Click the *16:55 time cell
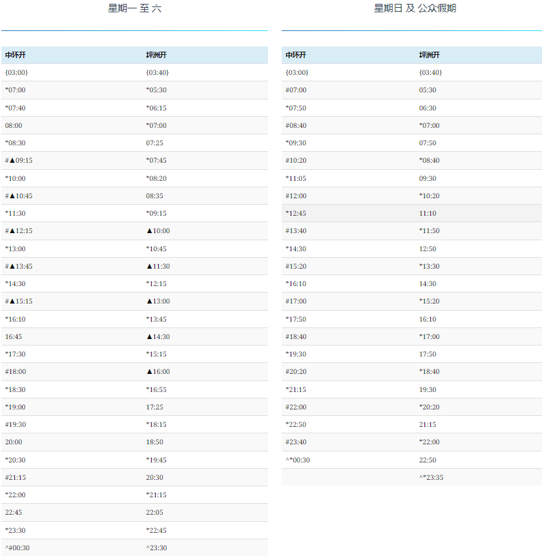 click(x=156, y=389)
